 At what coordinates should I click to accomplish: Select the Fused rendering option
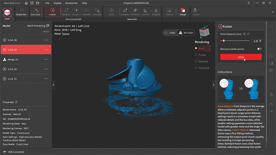[202, 55]
